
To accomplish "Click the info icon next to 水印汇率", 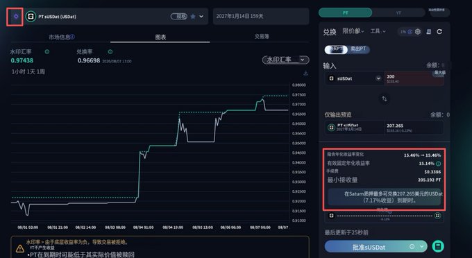I will click(x=47, y=52).
